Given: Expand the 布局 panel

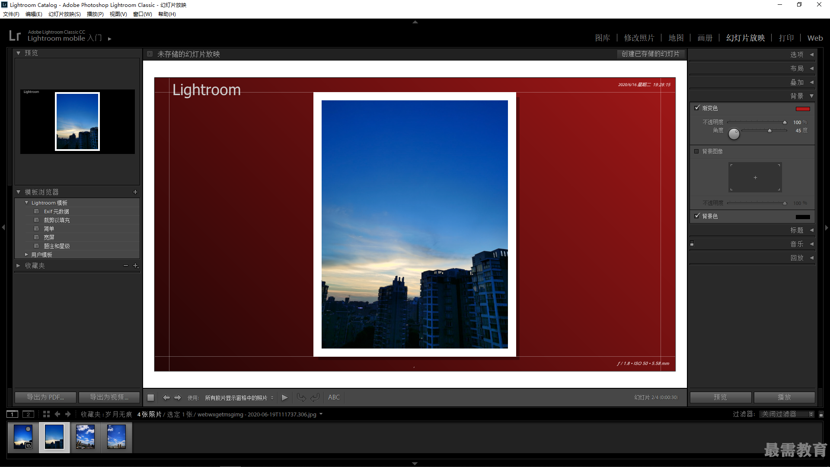Looking at the screenshot, I should (x=811, y=68).
